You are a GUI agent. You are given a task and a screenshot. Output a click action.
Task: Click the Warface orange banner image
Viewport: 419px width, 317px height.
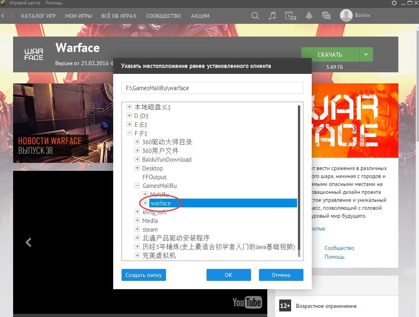pyautogui.click(x=355, y=120)
